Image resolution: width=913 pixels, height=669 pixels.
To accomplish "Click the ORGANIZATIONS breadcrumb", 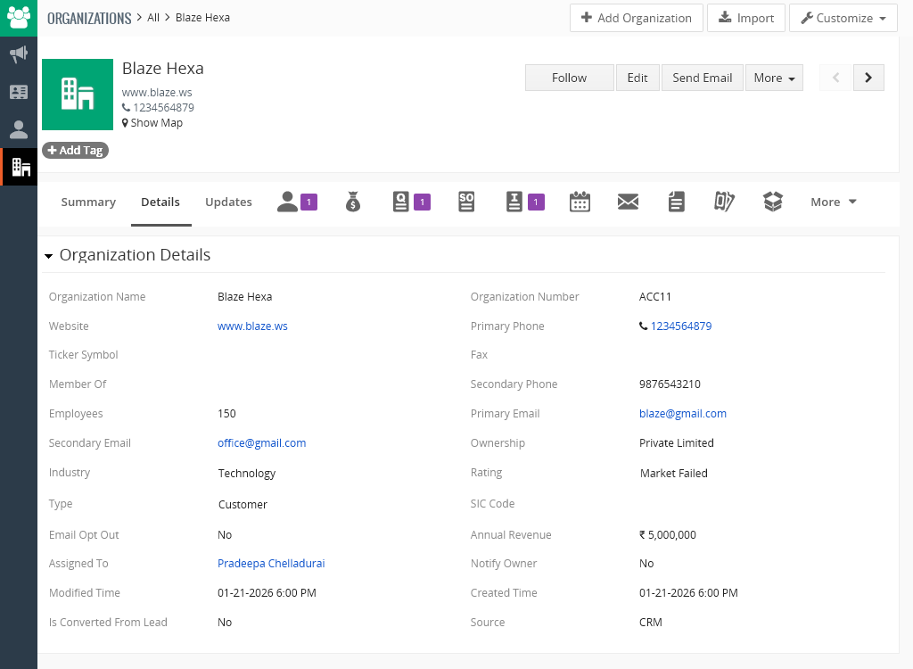I will pyautogui.click(x=89, y=18).
